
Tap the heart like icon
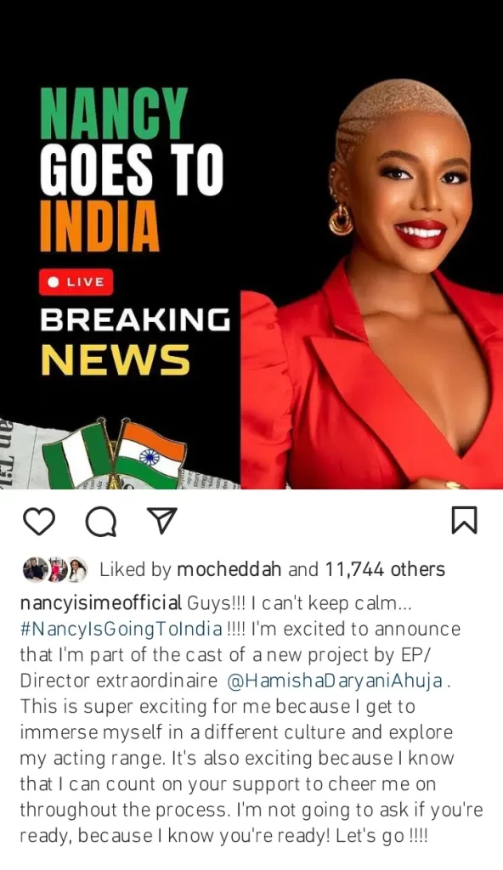tap(39, 521)
